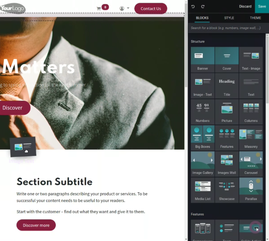Image resolution: width=269 pixels, height=241 pixels.
Task: Click the page preview scrollbar
Action: point(186,45)
